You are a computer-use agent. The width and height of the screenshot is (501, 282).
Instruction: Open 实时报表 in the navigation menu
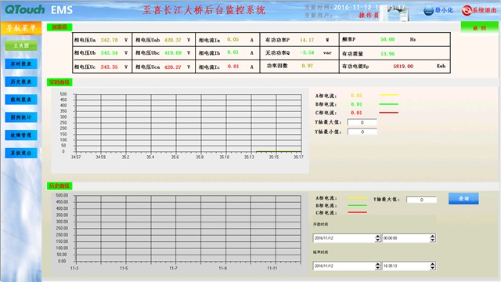[21, 64]
